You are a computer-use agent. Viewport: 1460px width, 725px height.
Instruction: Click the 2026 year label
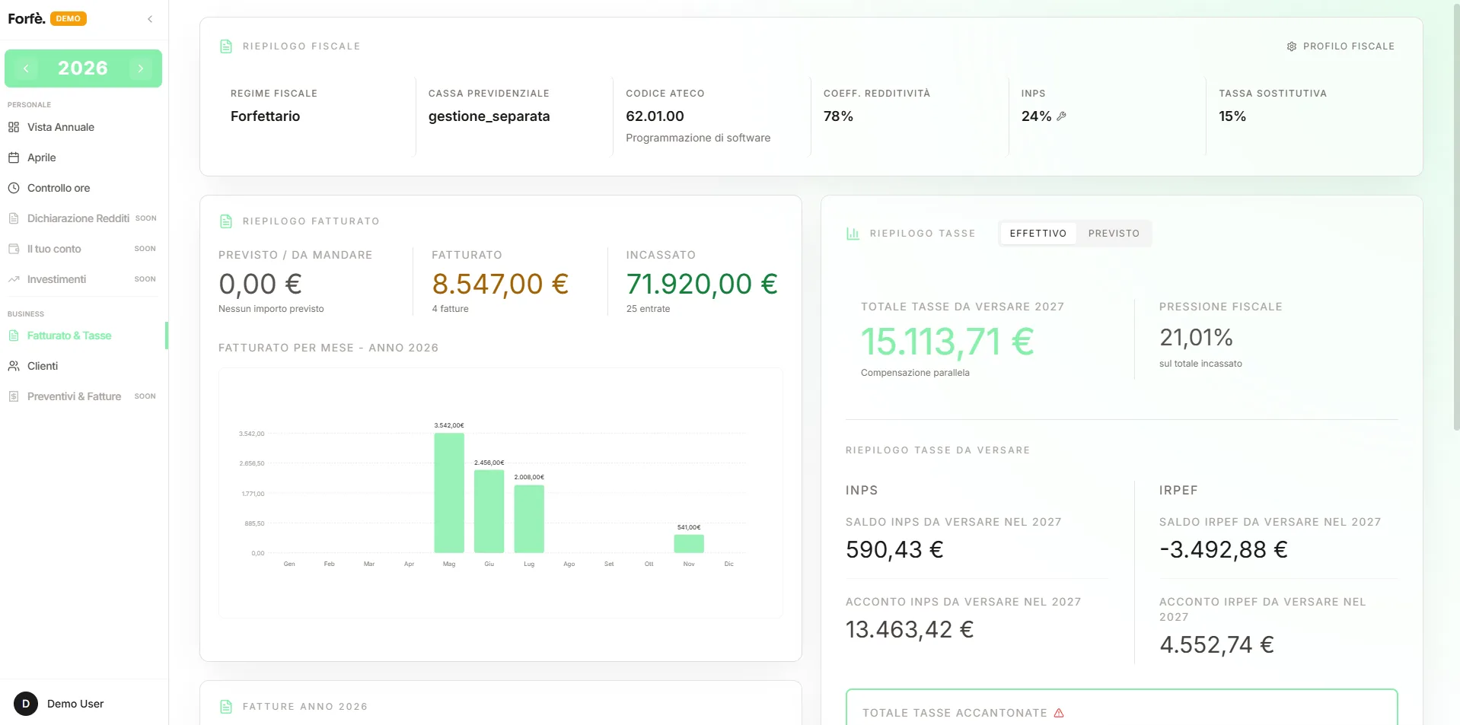[x=83, y=68]
